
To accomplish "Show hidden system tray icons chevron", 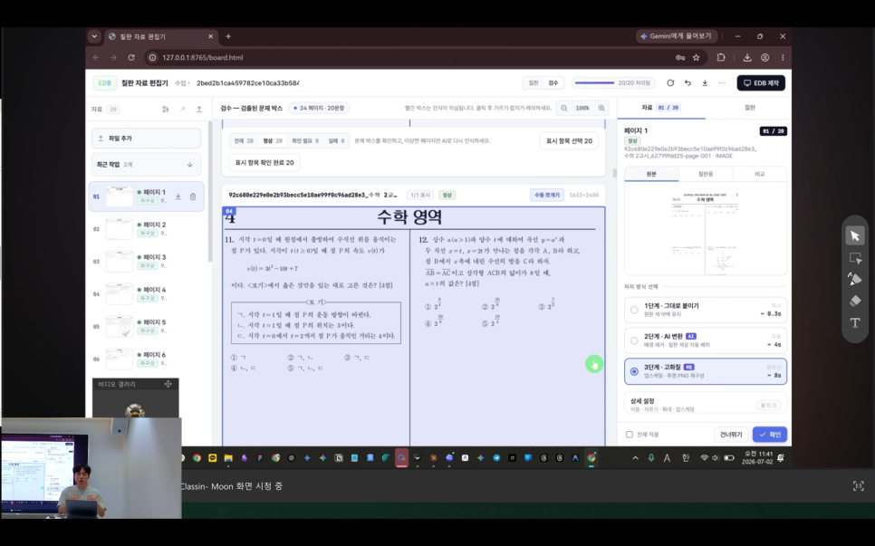I will (635, 458).
